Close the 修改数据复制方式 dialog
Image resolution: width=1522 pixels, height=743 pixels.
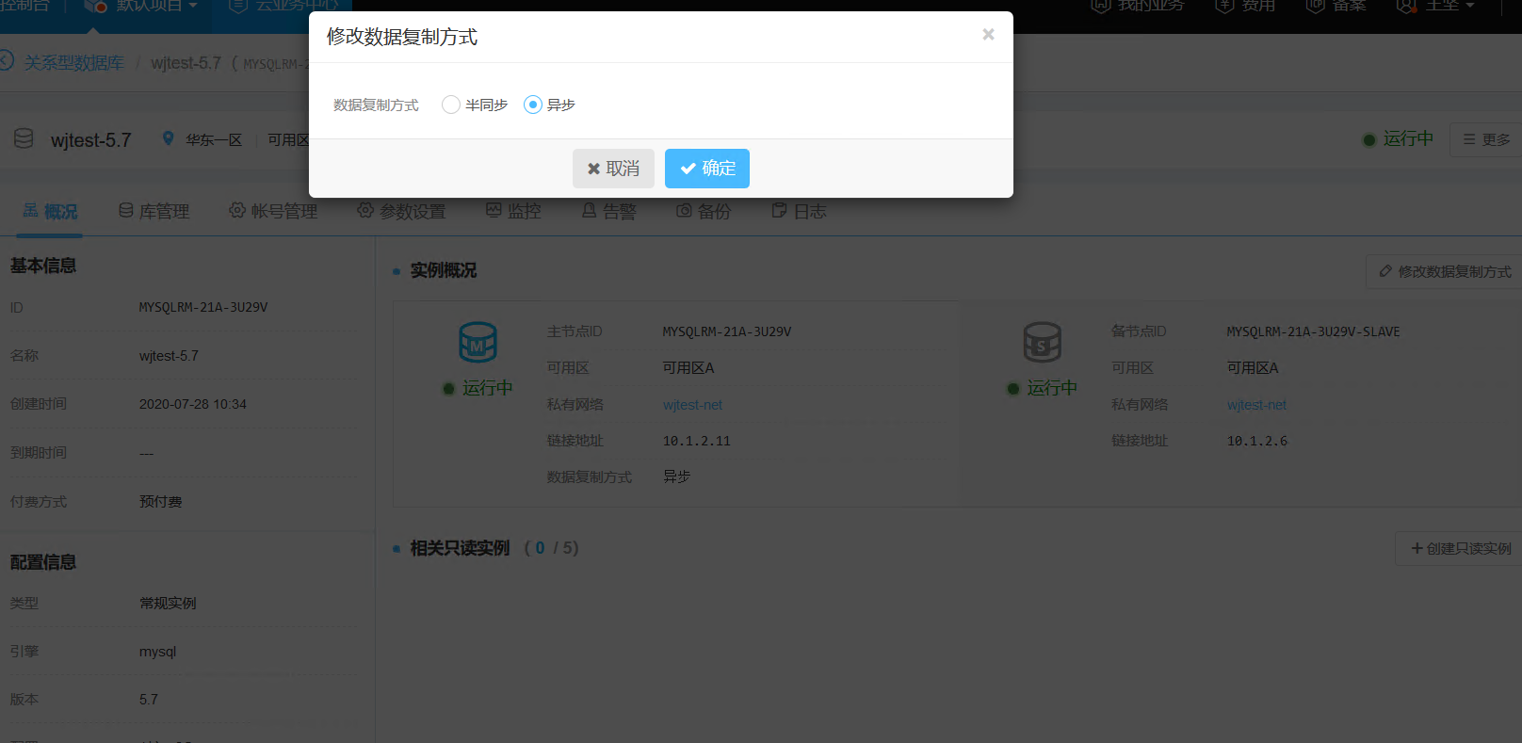point(988,34)
